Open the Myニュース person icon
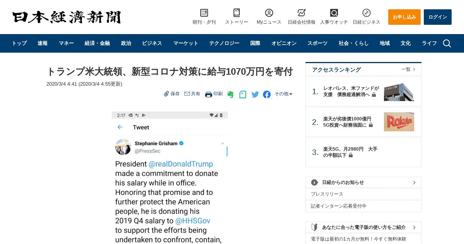The image size is (464, 244). tap(269, 13)
